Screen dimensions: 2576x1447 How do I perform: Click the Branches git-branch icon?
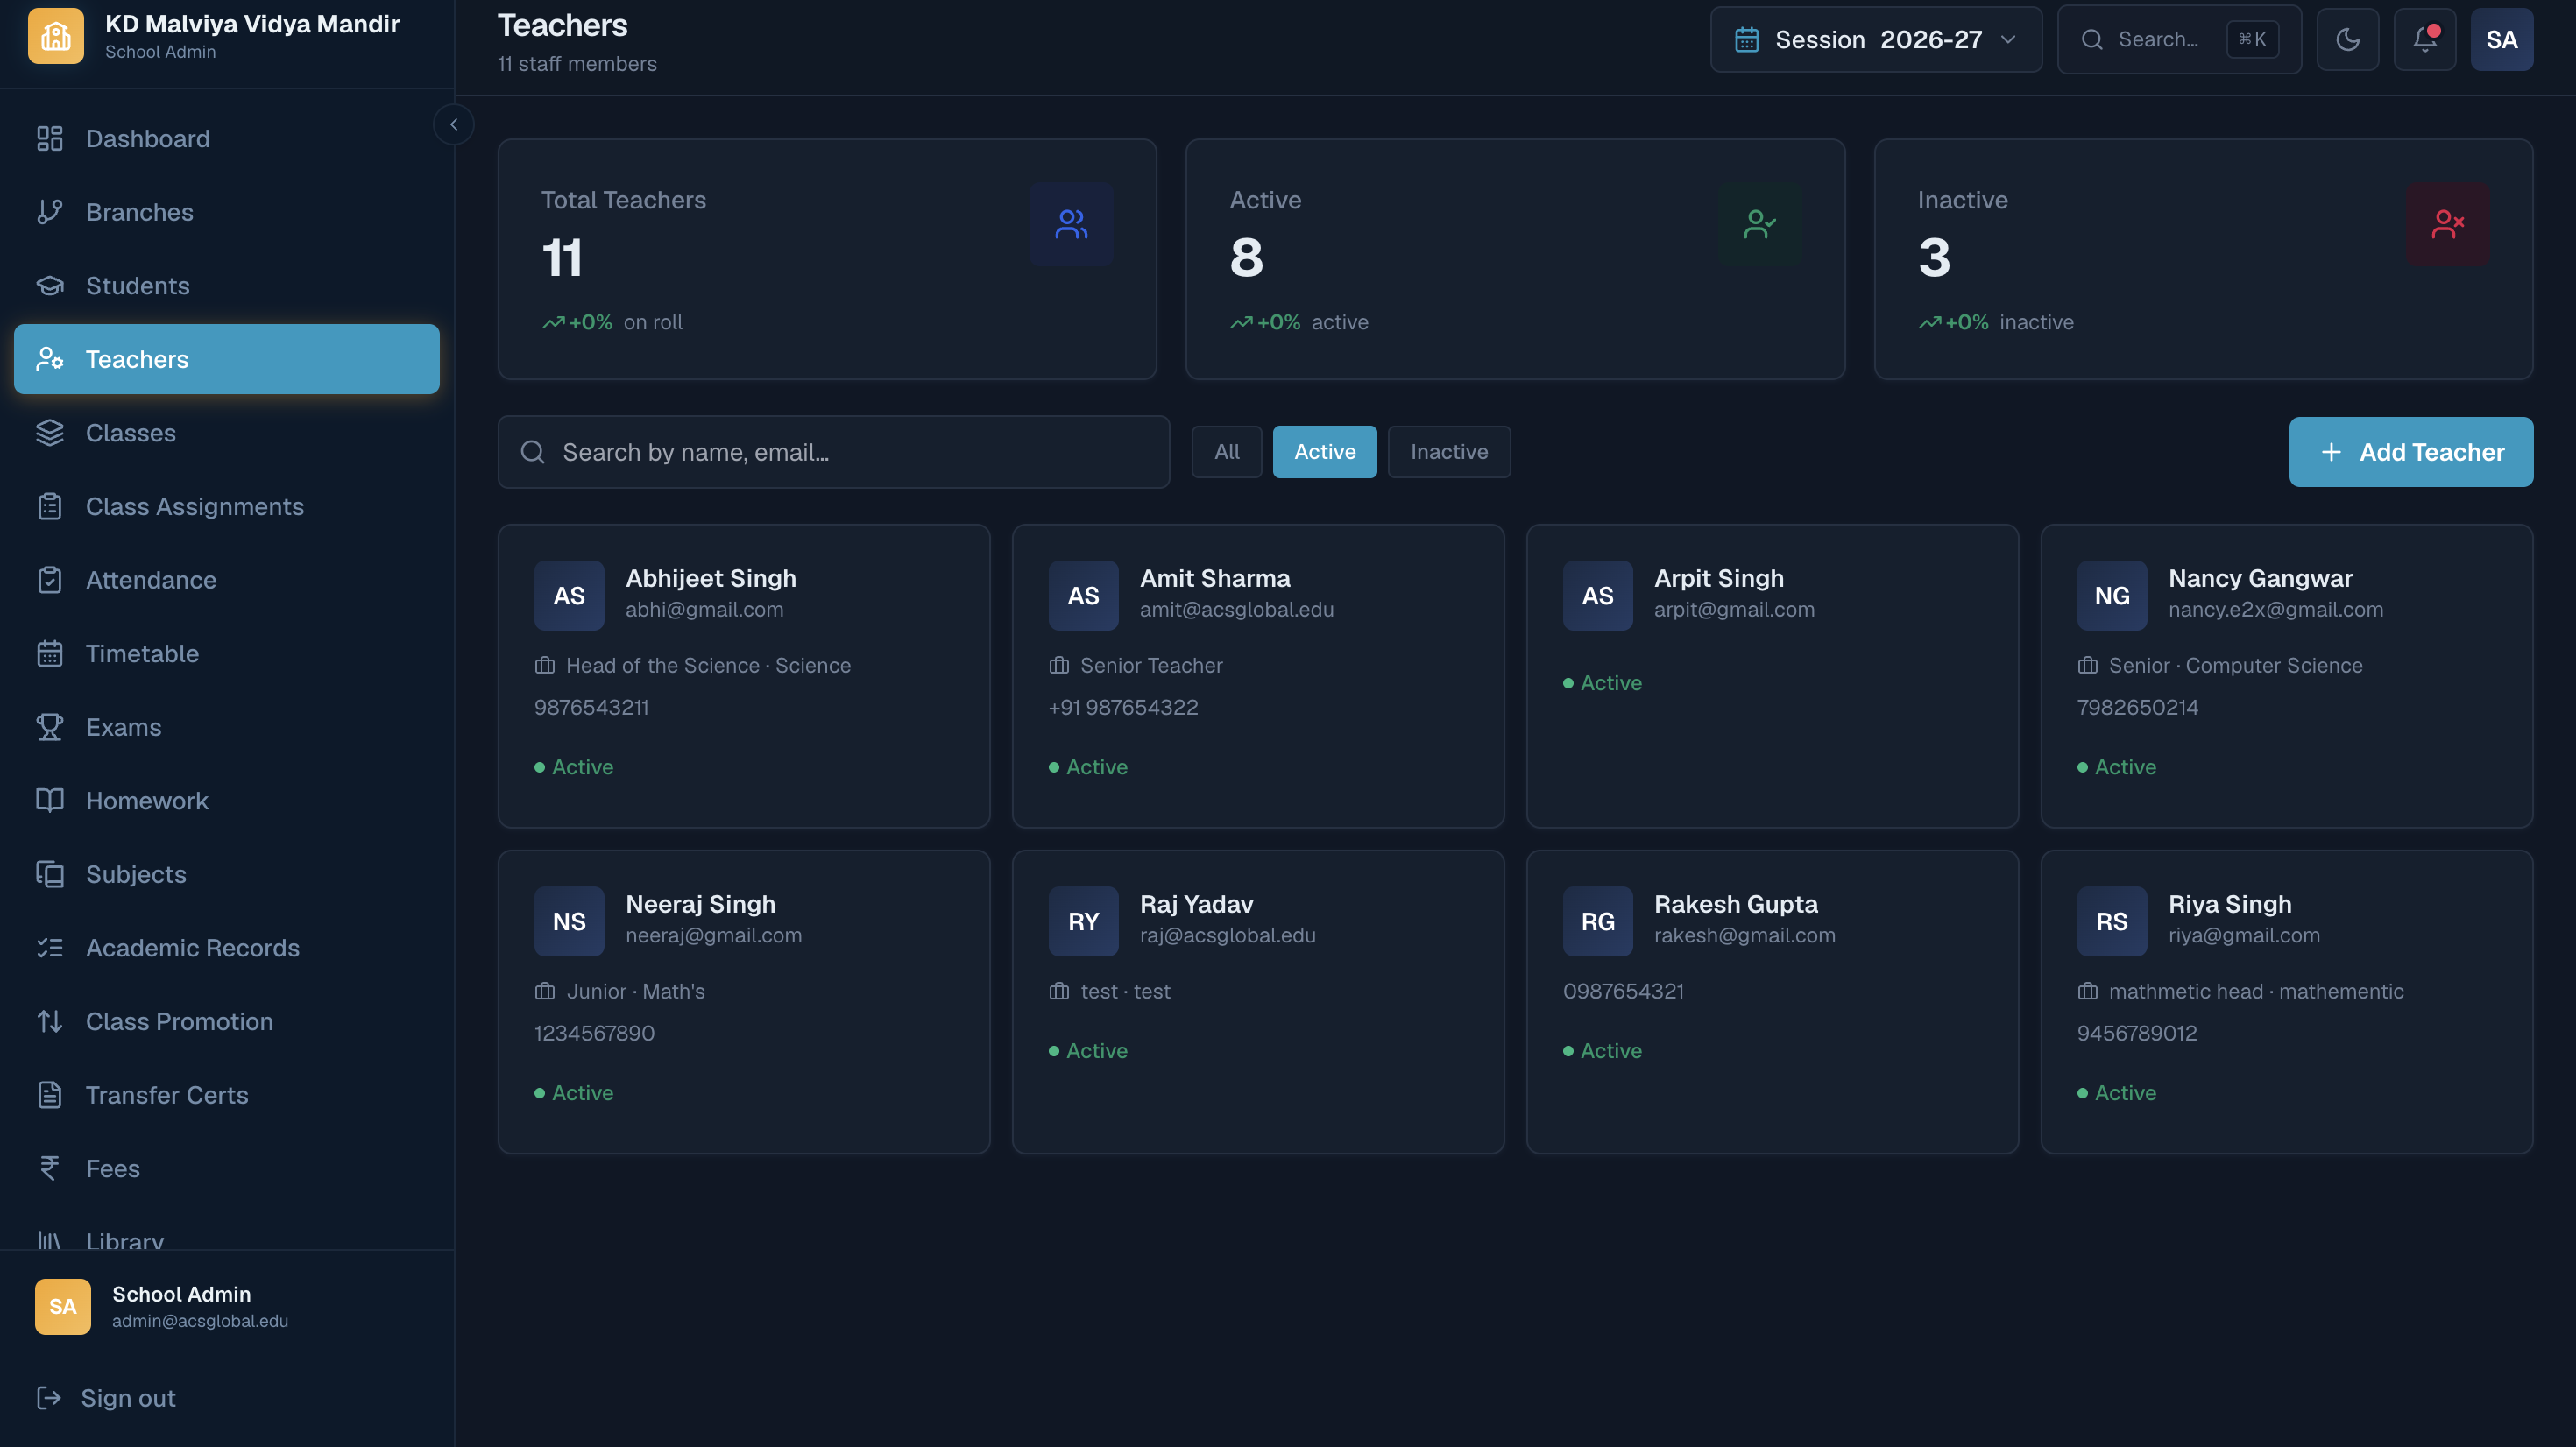point(50,212)
